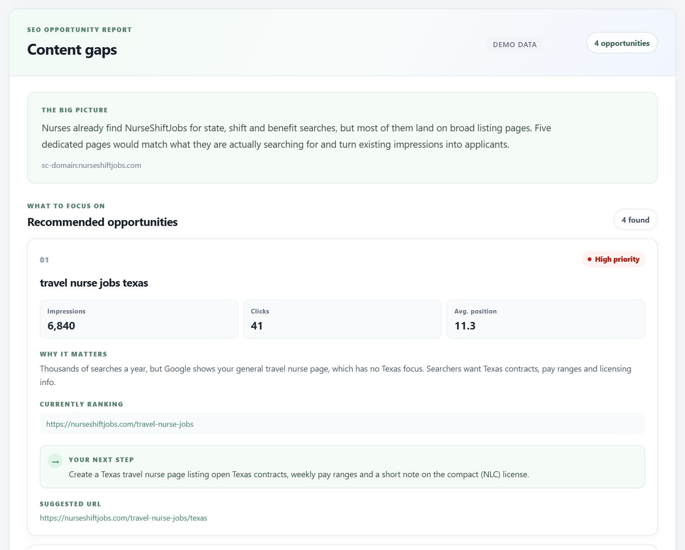Click the heading 'travel nurse jobs texas'

pos(94,283)
